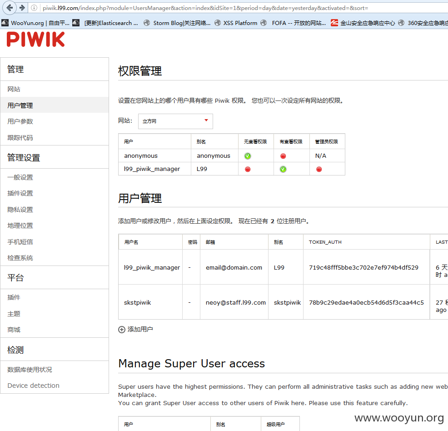Viewport: 448px width, 431px height.
Task: Click email@domain.com cell
Action: 234,267
